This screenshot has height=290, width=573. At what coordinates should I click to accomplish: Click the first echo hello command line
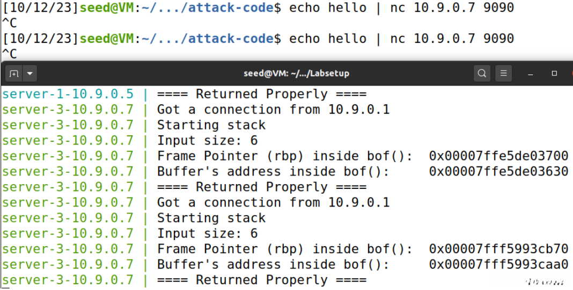click(x=328, y=8)
